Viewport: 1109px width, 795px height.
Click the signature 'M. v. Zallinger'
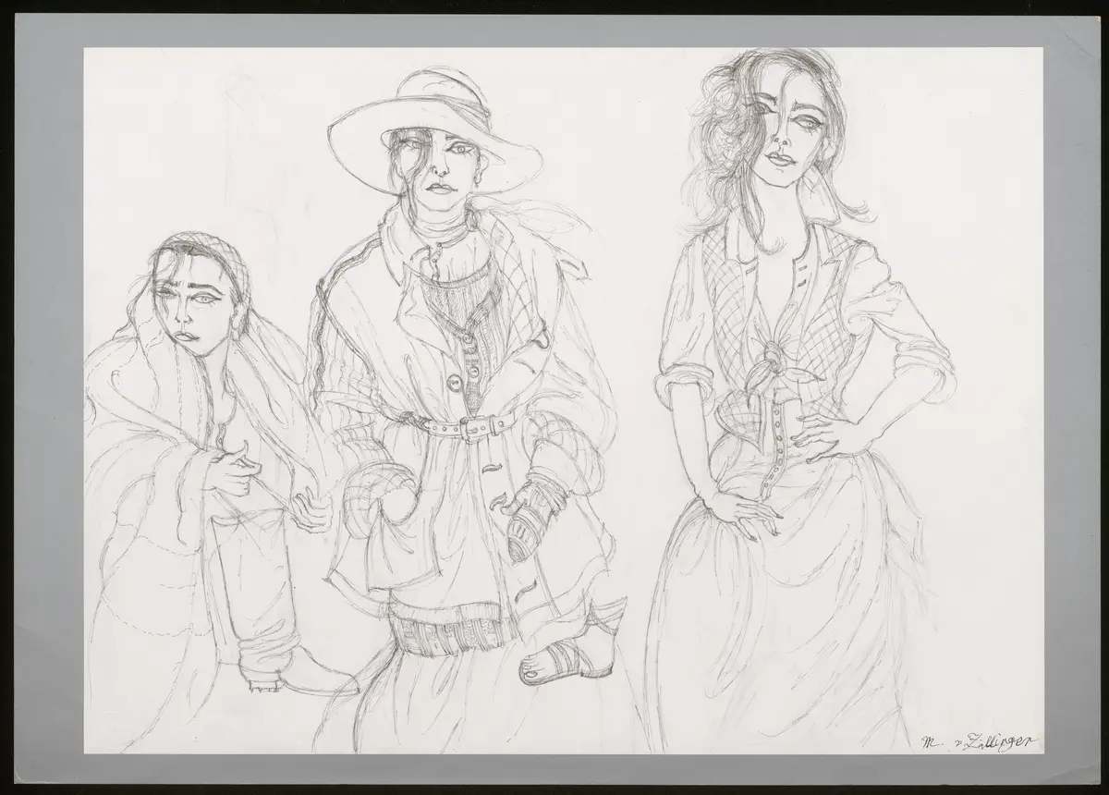coord(981,740)
